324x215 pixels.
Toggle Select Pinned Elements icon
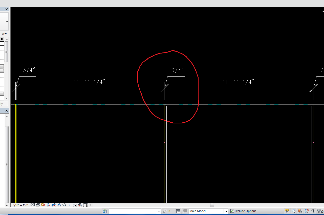pyautogui.click(x=300, y=211)
